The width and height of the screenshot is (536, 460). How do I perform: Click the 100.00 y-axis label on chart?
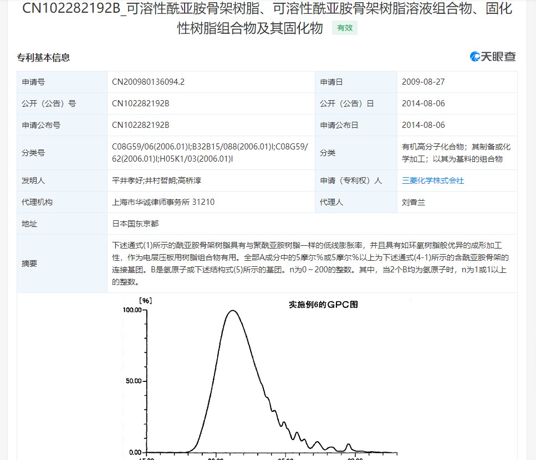(x=132, y=310)
